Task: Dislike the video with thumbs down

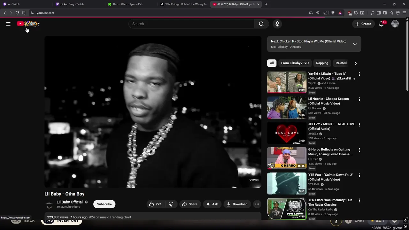Action: 171,204
